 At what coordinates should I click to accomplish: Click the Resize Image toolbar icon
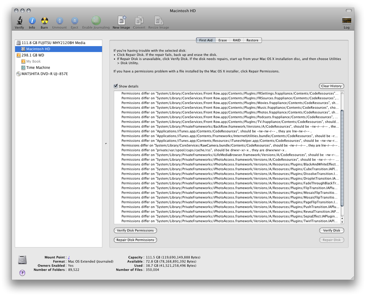click(159, 20)
